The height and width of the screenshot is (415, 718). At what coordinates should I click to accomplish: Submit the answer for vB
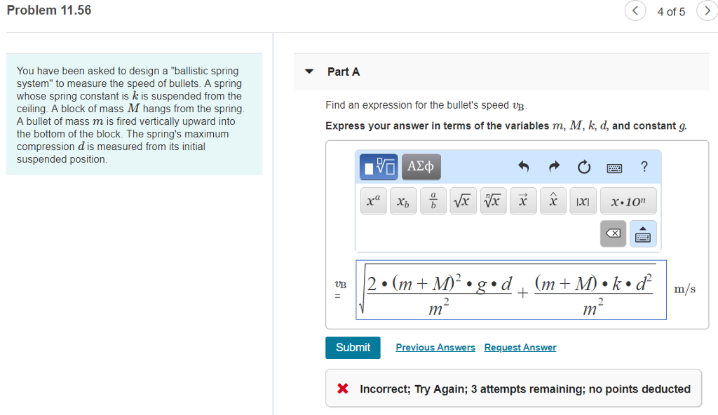(353, 347)
